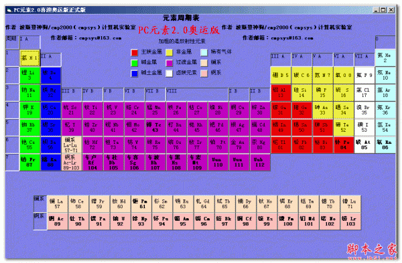Open the lanthanide La-Lu 57-71 cell

[x=72, y=145]
